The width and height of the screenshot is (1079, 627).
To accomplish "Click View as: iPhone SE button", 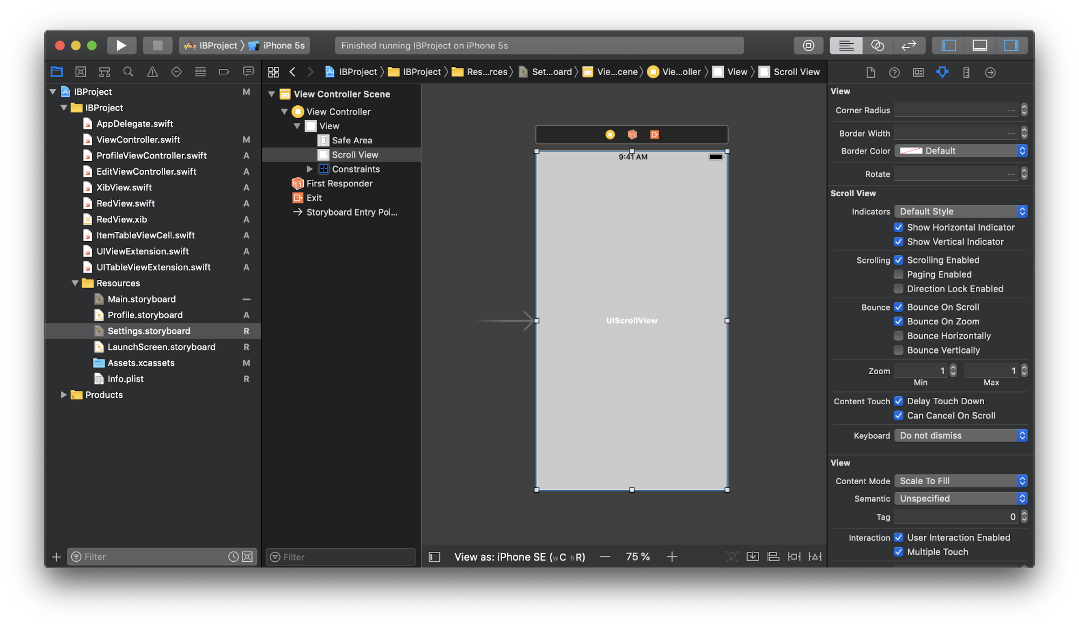I will (519, 557).
